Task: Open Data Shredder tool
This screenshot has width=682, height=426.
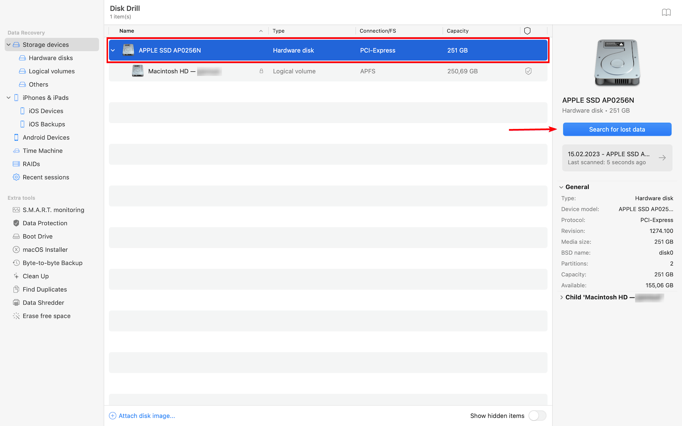Action: [x=43, y=302]
